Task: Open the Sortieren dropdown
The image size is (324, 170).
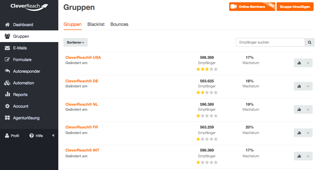Action: (76, 42)
